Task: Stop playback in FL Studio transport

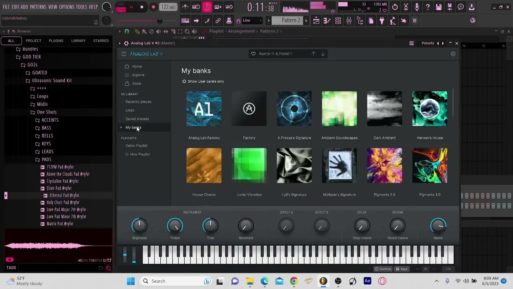Action: [x=141, y=7]
